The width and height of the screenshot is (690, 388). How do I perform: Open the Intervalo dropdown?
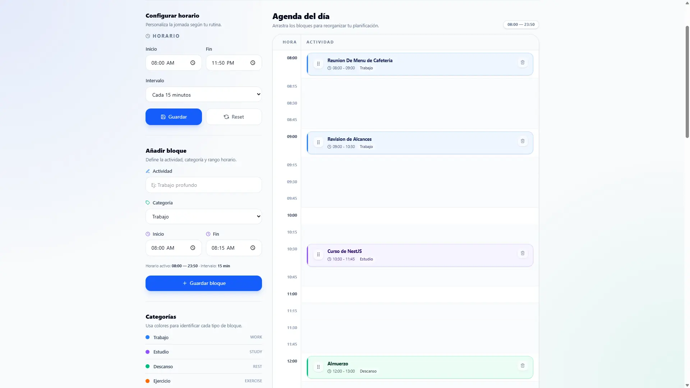click(204, 94)
